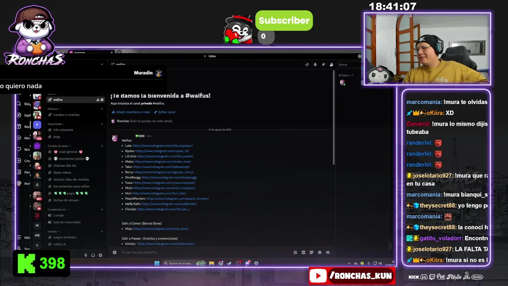Open Misa's misa_lynn Instagram link
Screen dimensions: 508x286
tap(161, 229)
